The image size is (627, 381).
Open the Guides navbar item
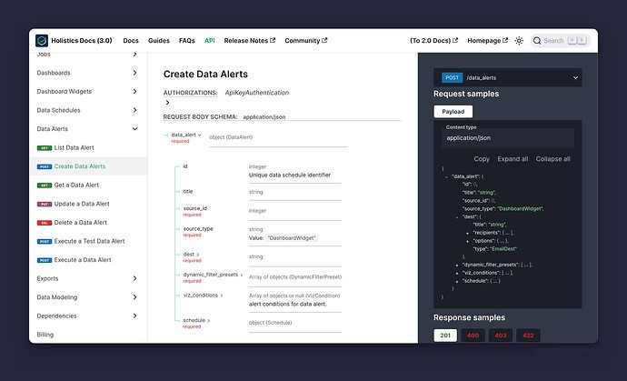159,40
